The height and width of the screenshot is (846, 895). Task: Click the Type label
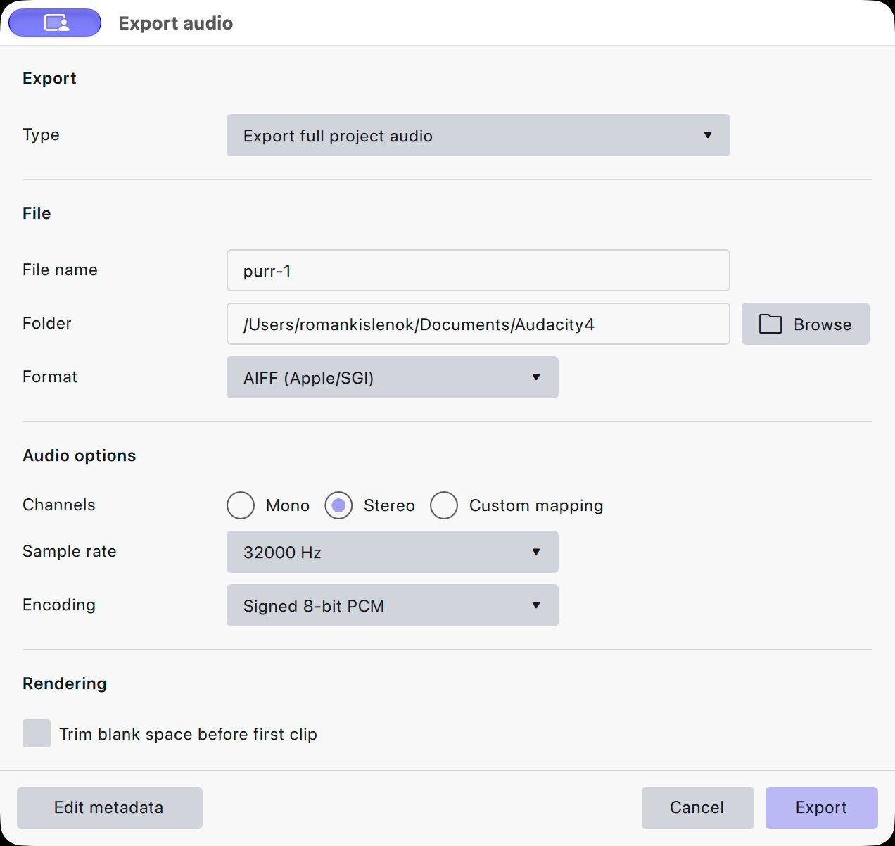coord(41,134)
